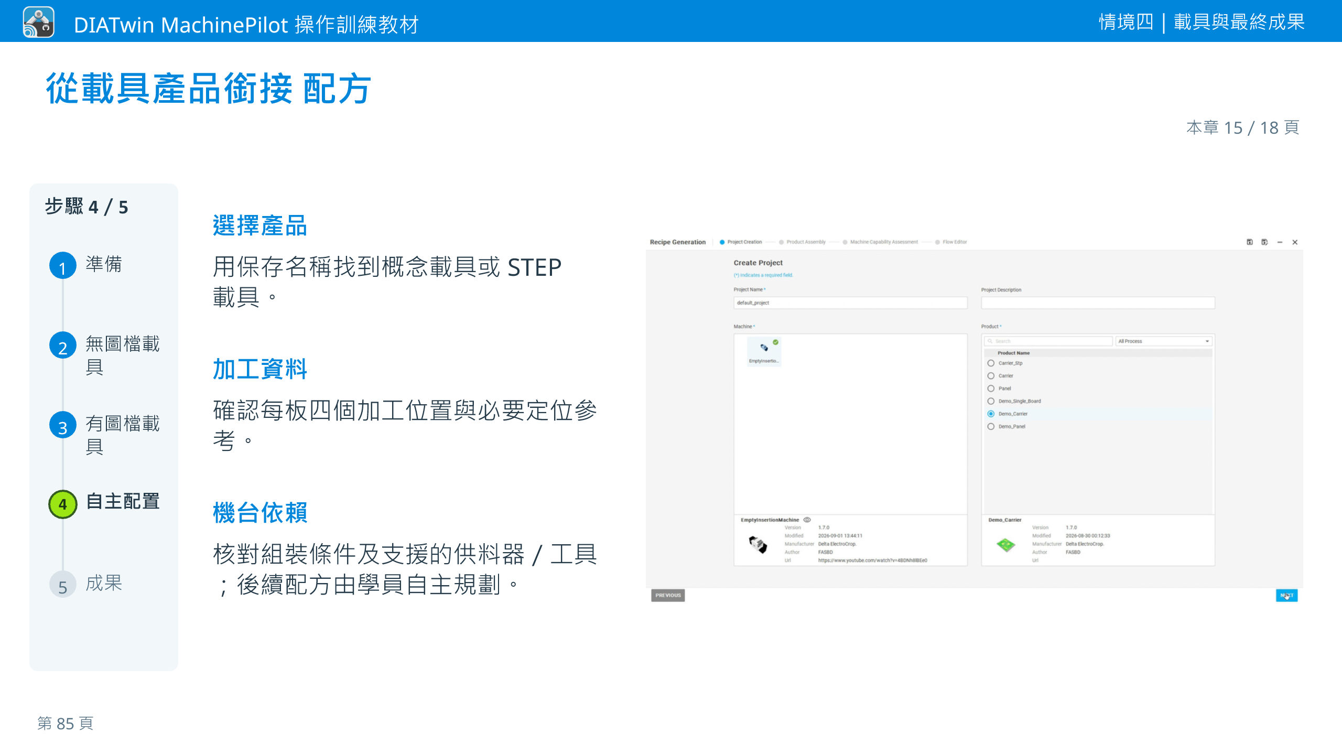
Task: Click sidebar step 4 自主配置
Action: point(104,503)
